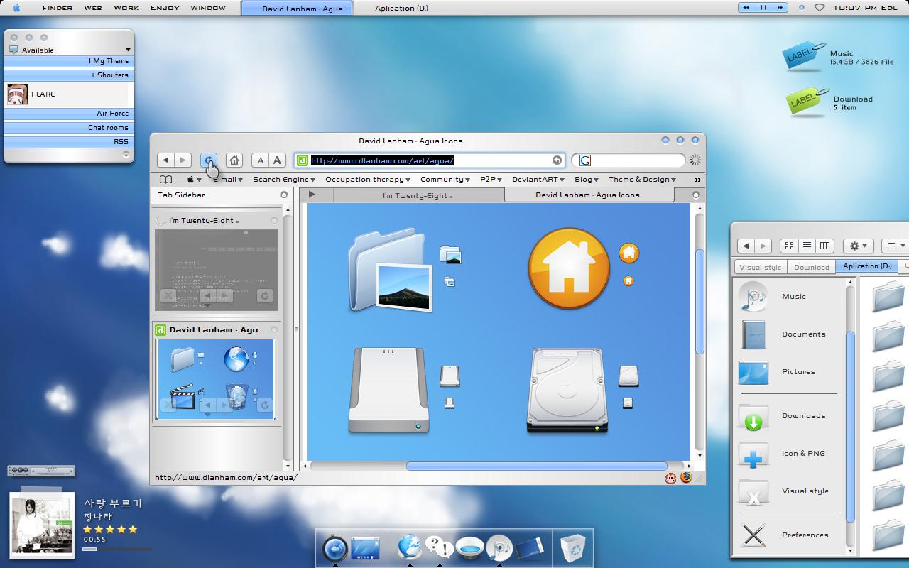Click the site favicon in address bar
The image size is (909, 568).
point(303,160)
